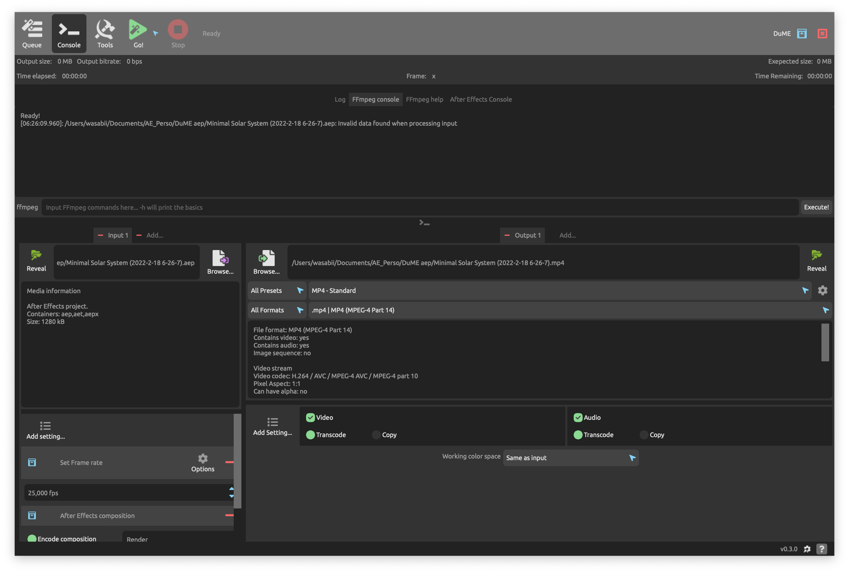849x573 pixels.
Task: Click the FFmpeg command input field
Action: click(420, 207)
